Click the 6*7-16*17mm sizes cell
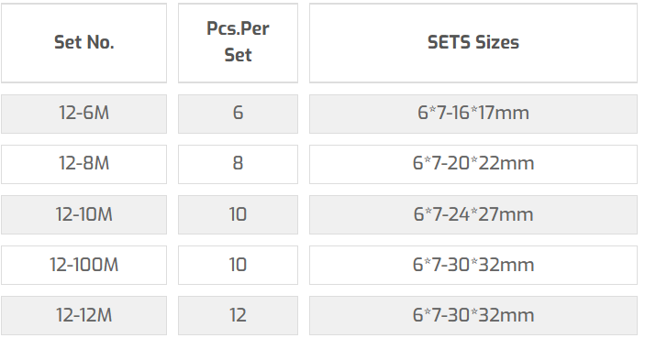 pyautogui.click(x=473, y=114)
